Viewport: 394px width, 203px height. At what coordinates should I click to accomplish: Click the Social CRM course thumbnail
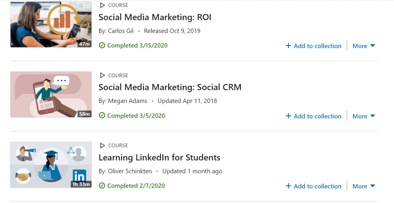click(51, 94)
